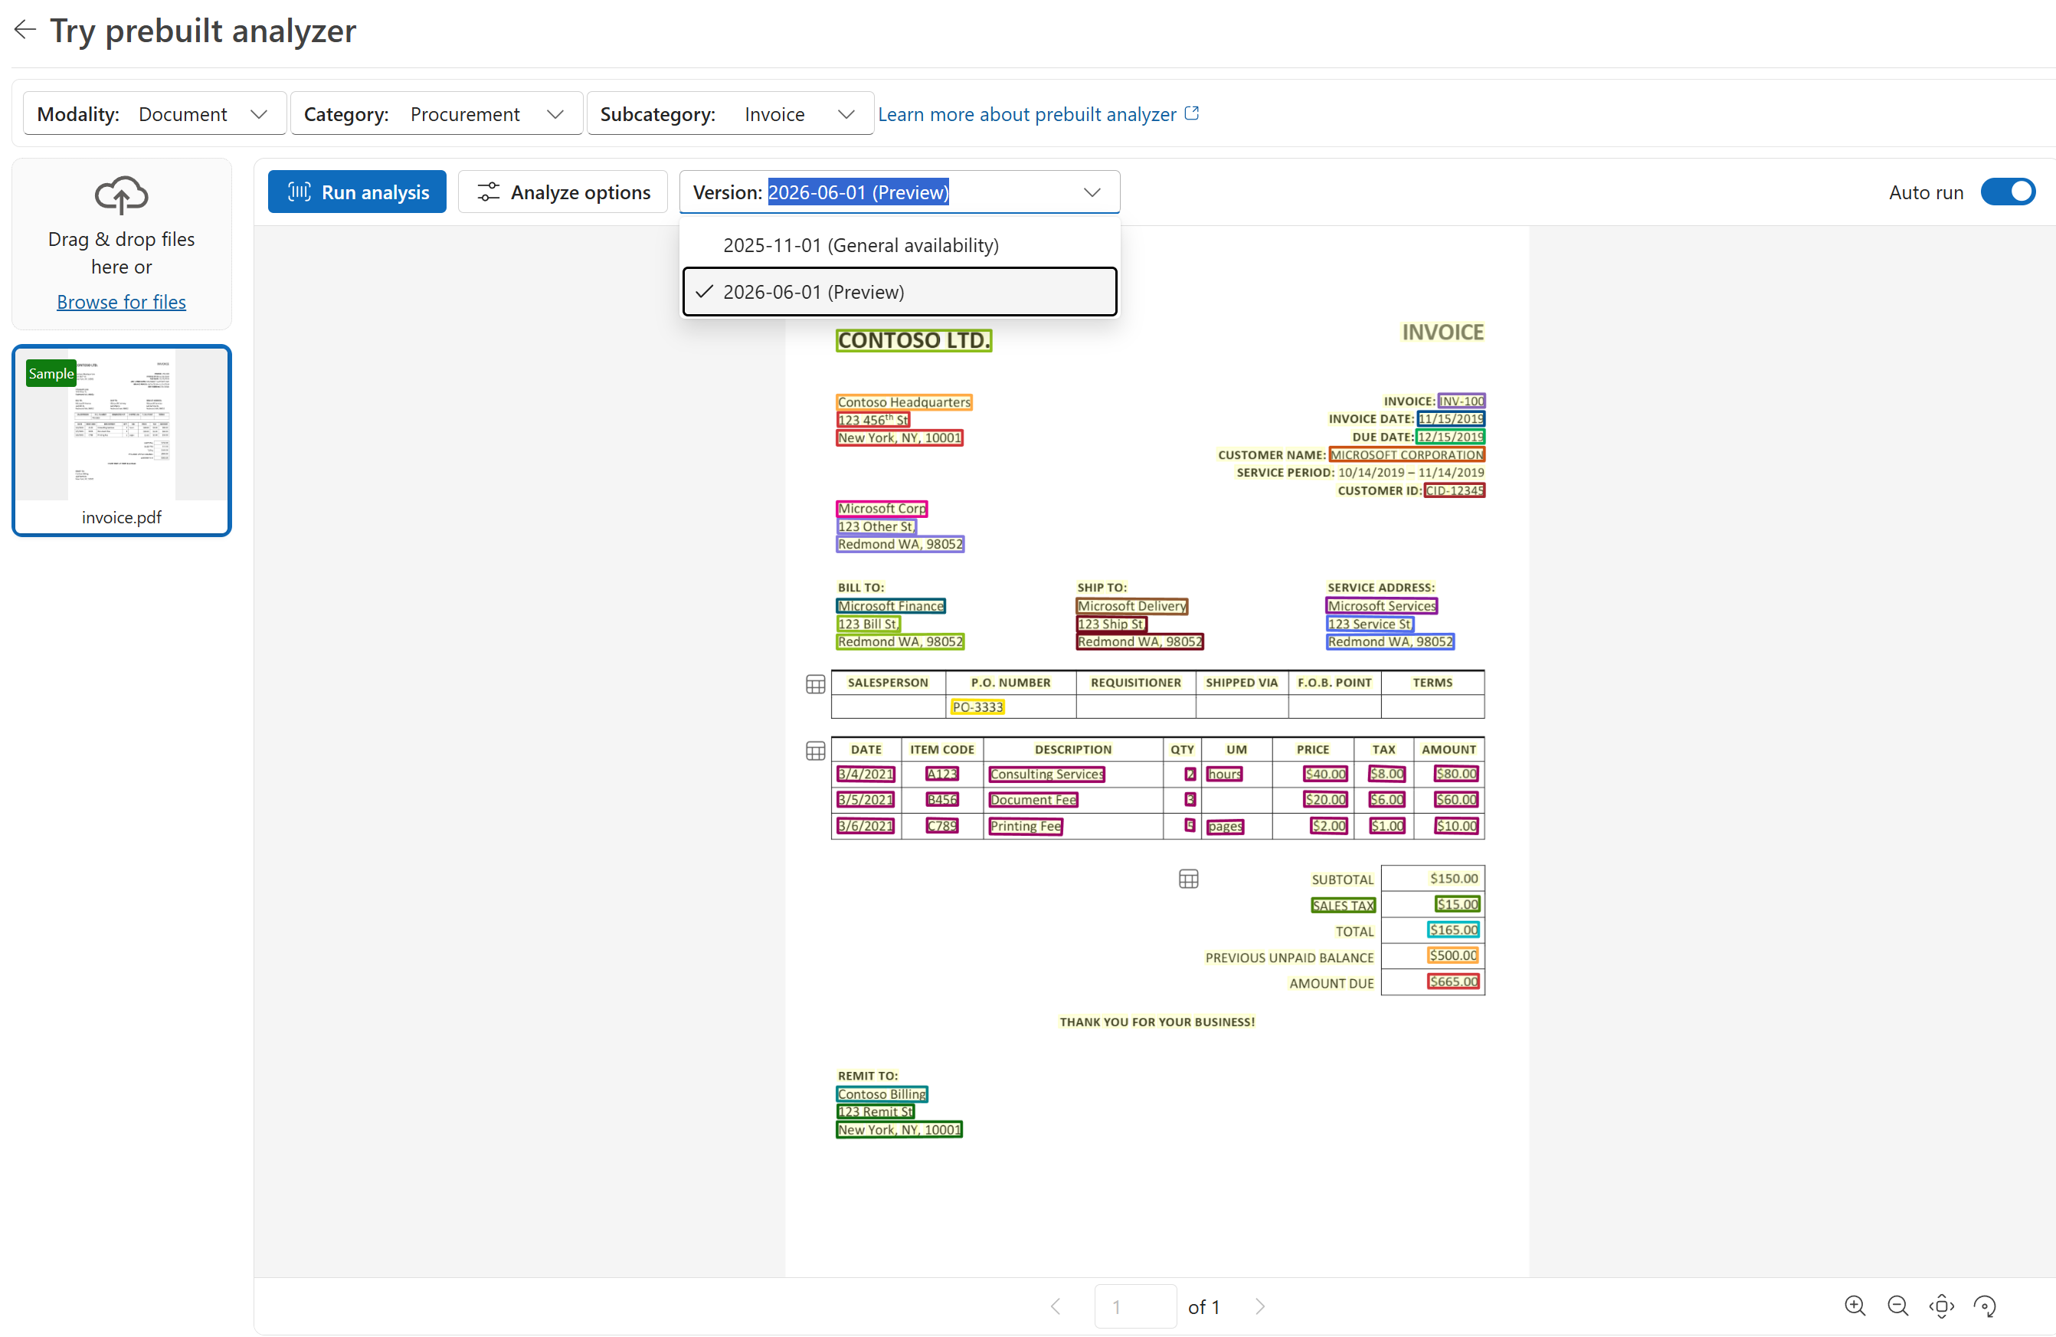The width and height of the screenshot is (2056, 1337).
Task: Click the CONTOSO LTD. vendor name field
Action: coord(913,340)
